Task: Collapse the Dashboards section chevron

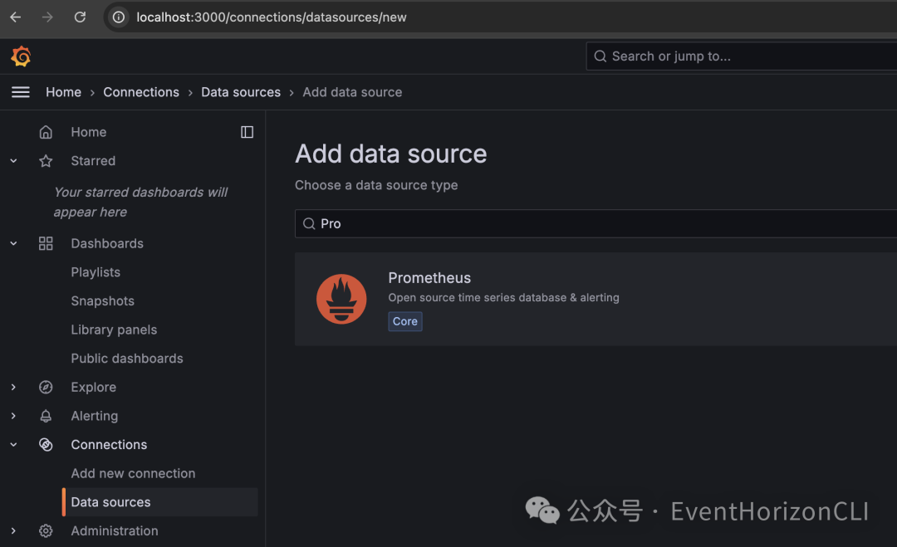Action: coord(13,243)
